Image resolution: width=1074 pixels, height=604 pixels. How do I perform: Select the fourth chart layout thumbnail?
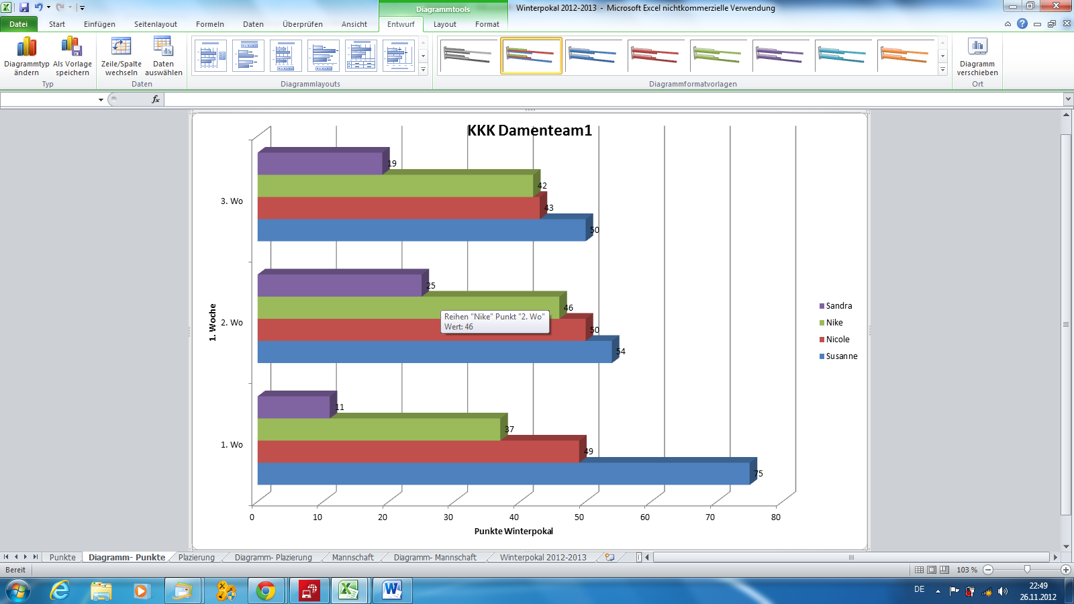click(324, 56)
